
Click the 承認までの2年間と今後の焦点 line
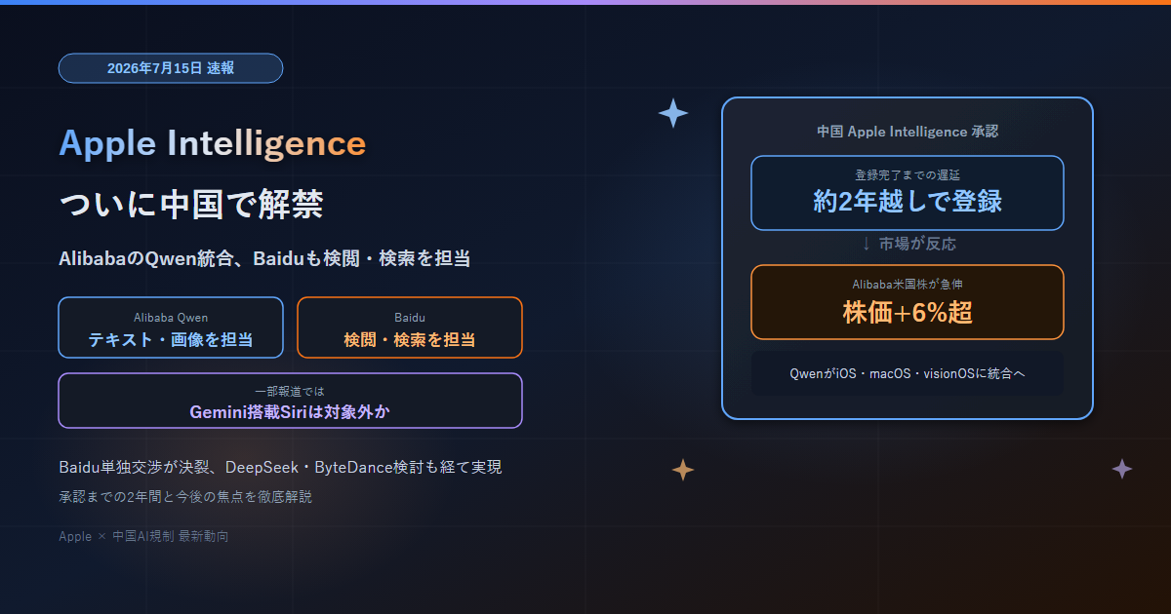[x=185, y=497]
